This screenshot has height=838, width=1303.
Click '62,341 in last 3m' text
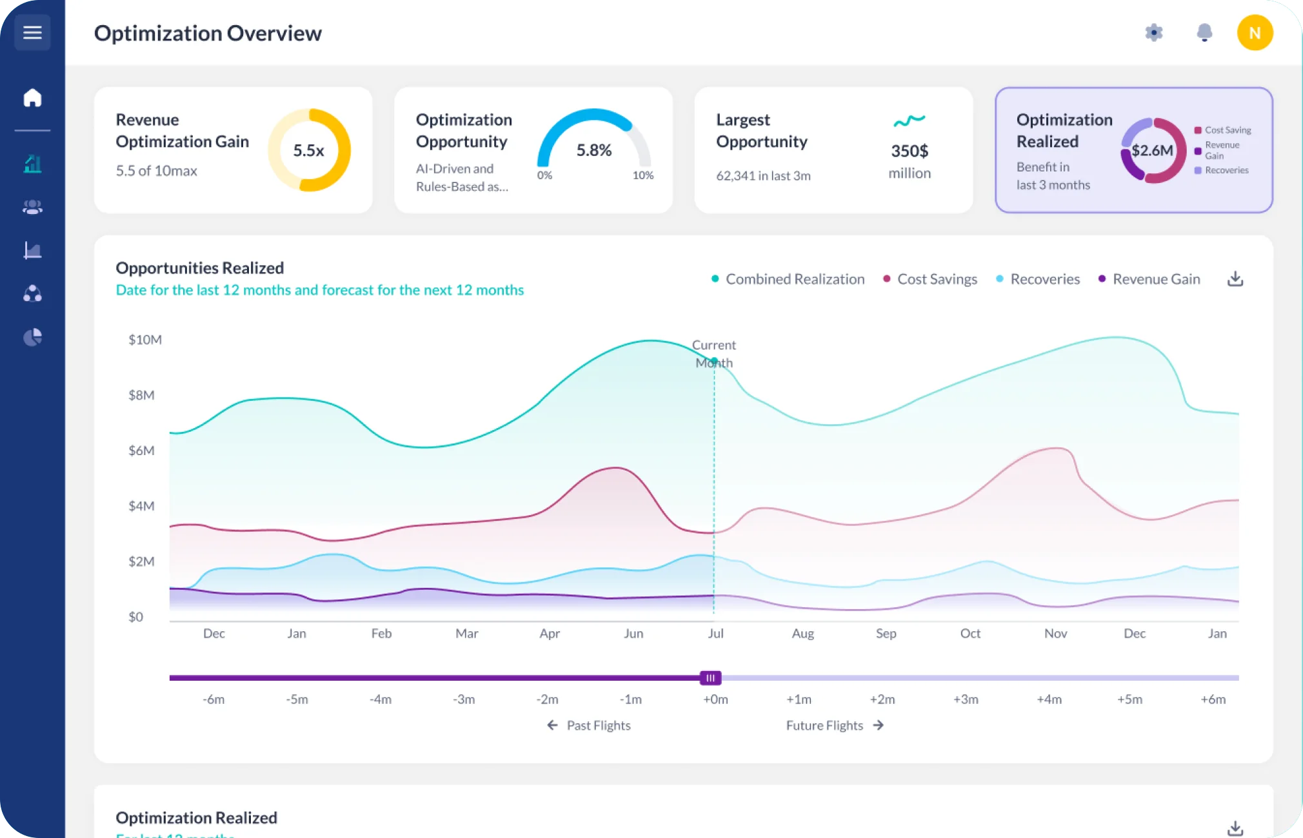(x=763, y=176)
